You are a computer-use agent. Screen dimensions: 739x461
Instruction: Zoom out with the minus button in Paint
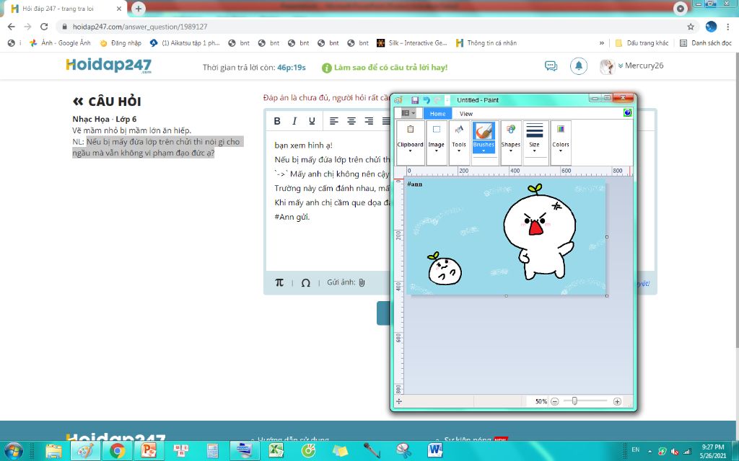[x=555, y=401]
